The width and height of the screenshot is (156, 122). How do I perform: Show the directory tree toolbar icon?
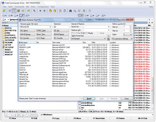(23, 11)
